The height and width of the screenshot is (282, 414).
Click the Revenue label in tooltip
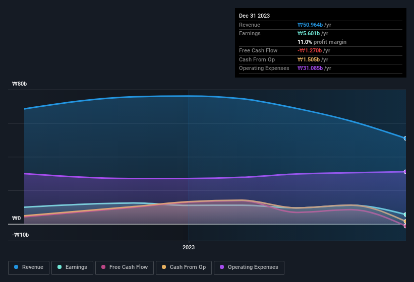point(250,25)
